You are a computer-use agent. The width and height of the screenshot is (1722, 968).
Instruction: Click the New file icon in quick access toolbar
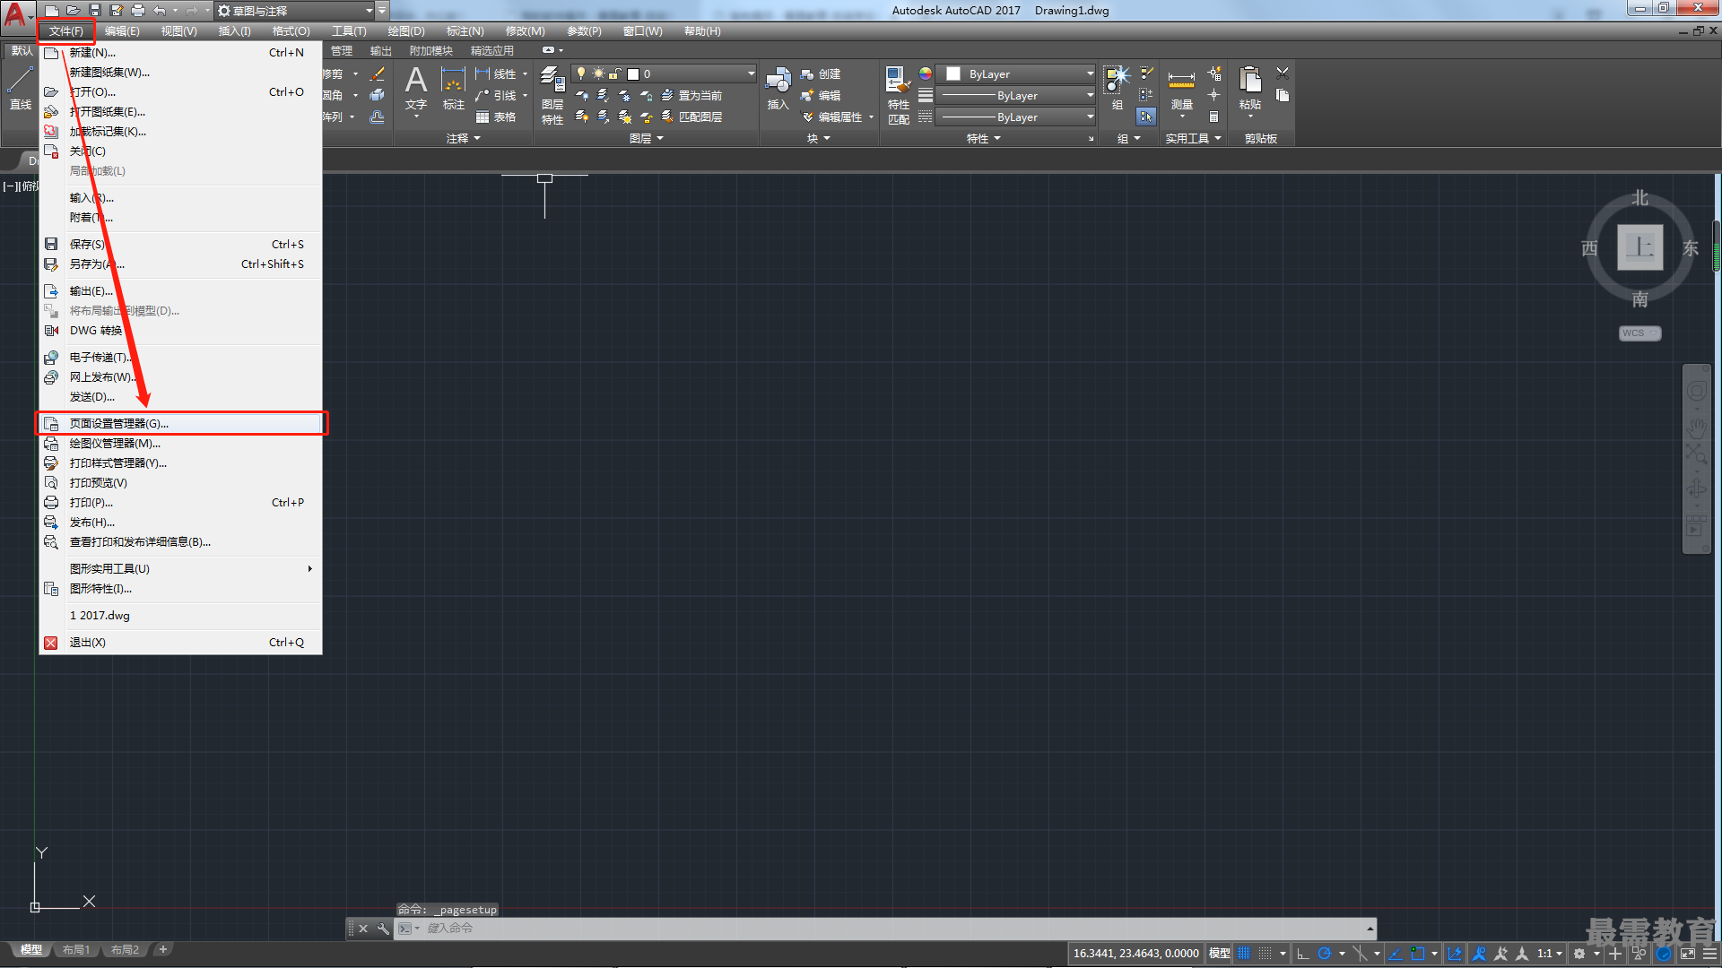[x=52, y=11]
